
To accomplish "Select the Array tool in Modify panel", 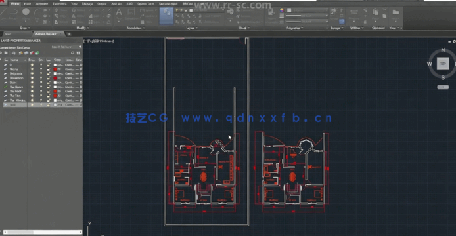I will click(94, 22).
